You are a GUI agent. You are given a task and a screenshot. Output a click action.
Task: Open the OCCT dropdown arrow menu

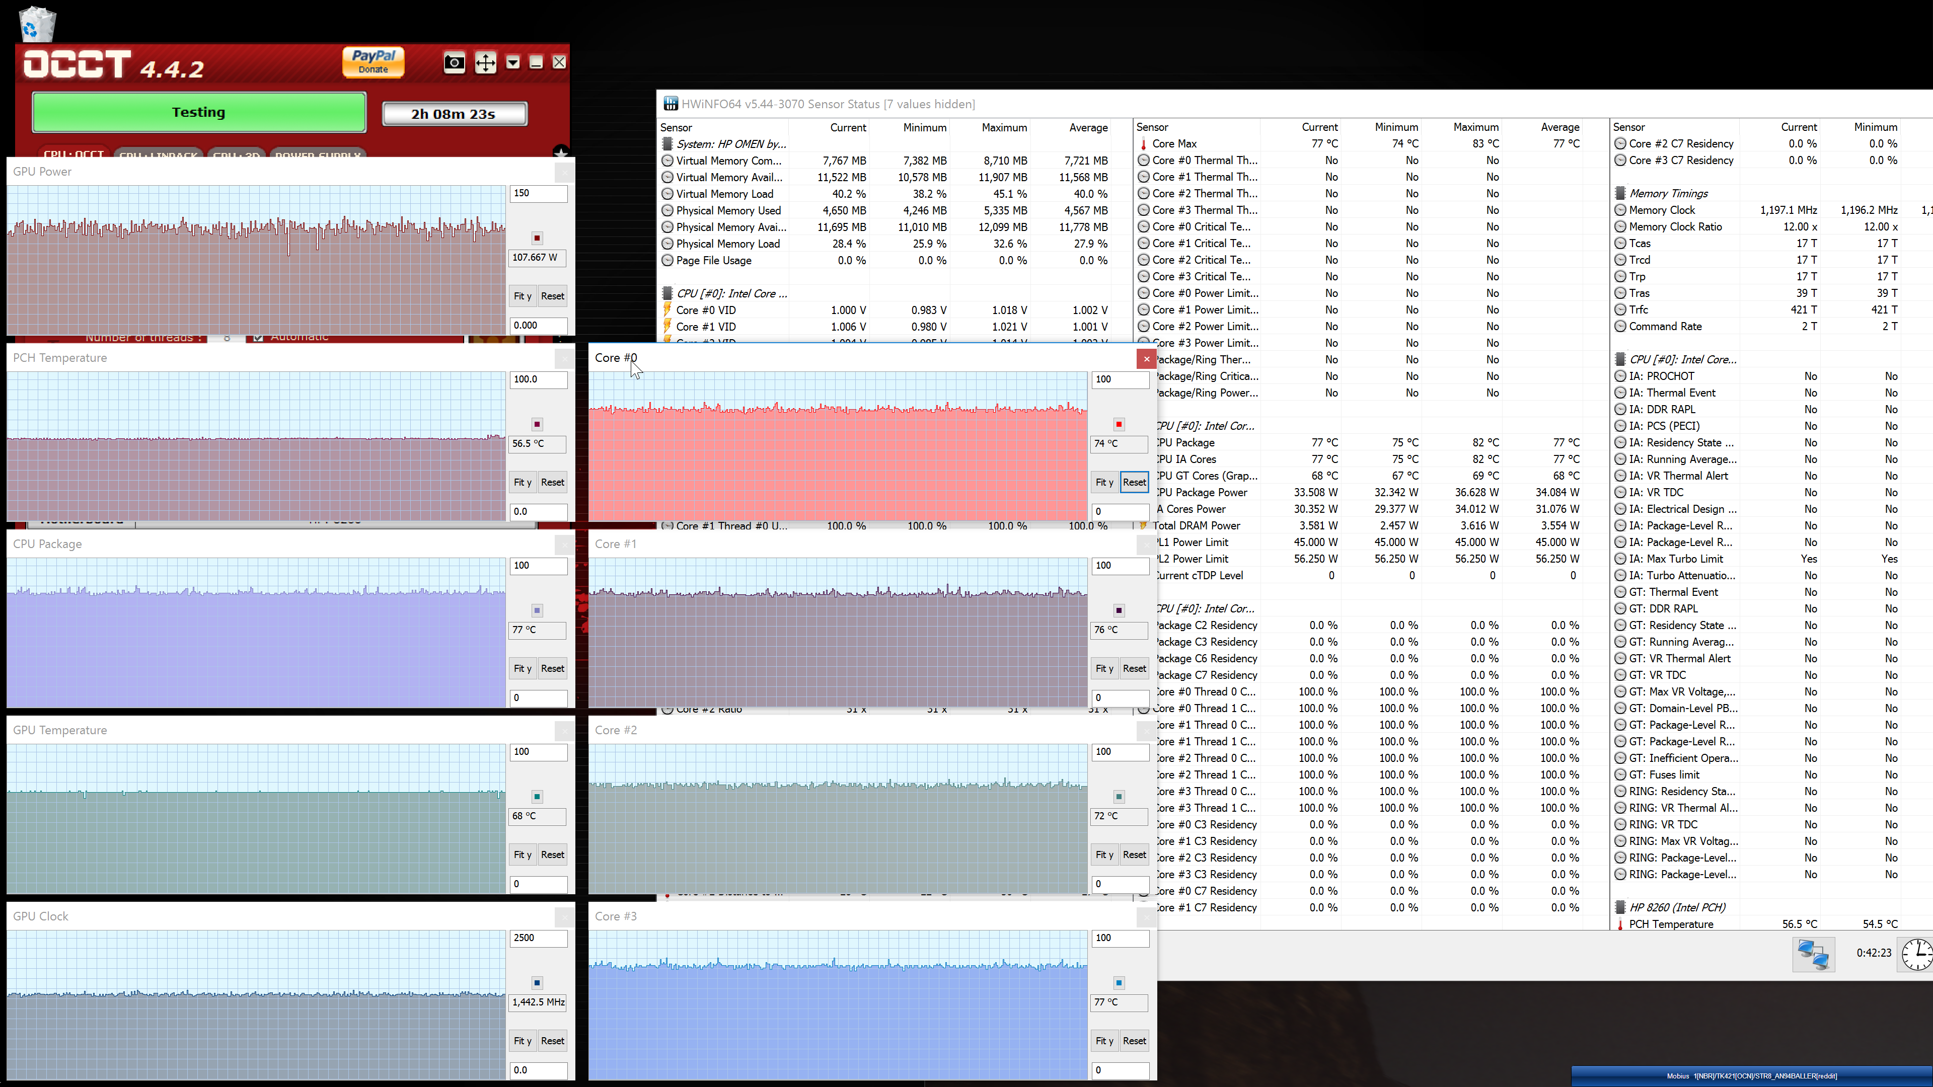coord(512,62)
